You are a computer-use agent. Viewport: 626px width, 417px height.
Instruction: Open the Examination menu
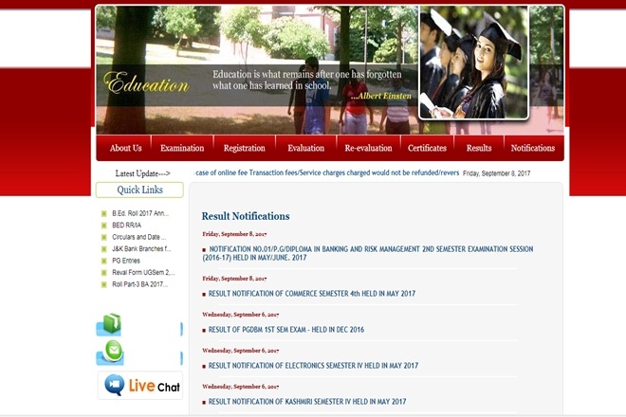[182, 148]
